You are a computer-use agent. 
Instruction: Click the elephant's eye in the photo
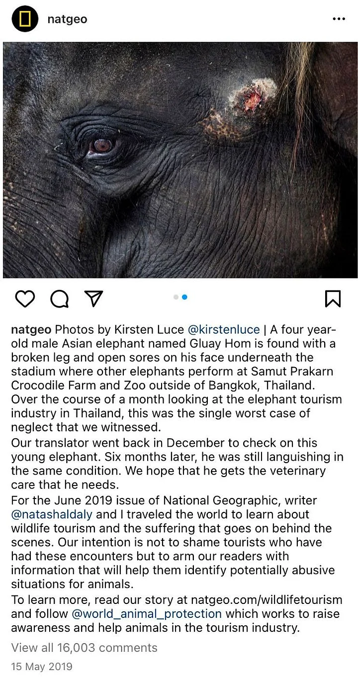point(102,146)
